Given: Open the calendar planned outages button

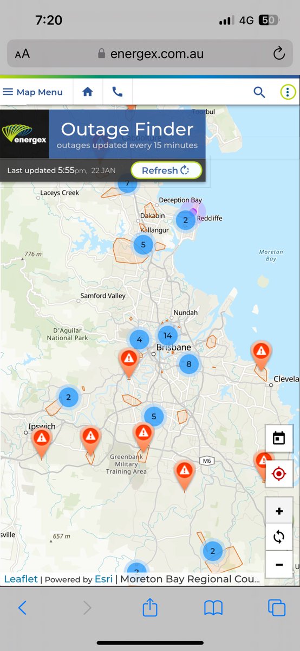Looking at the screenshot, I should (x=279, y=438).
